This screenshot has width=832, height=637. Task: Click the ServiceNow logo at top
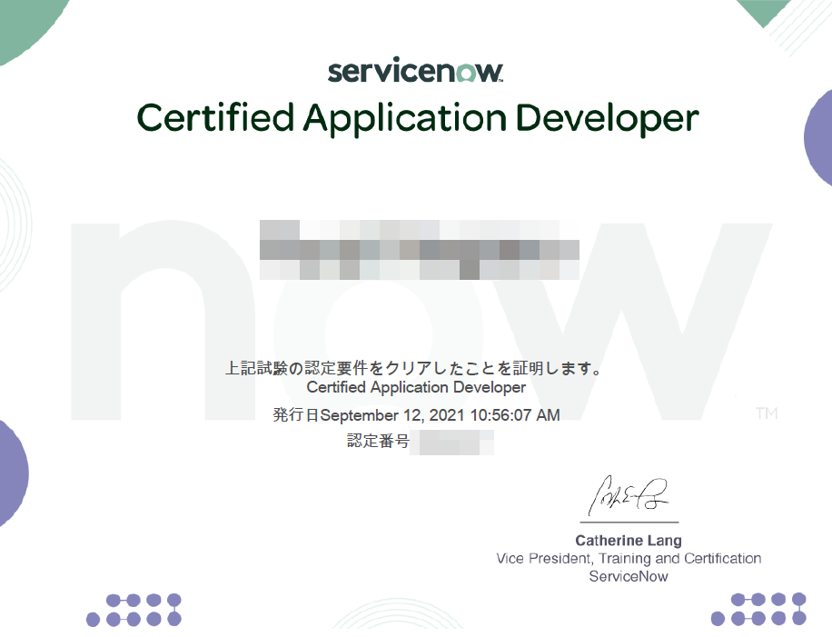415,71
